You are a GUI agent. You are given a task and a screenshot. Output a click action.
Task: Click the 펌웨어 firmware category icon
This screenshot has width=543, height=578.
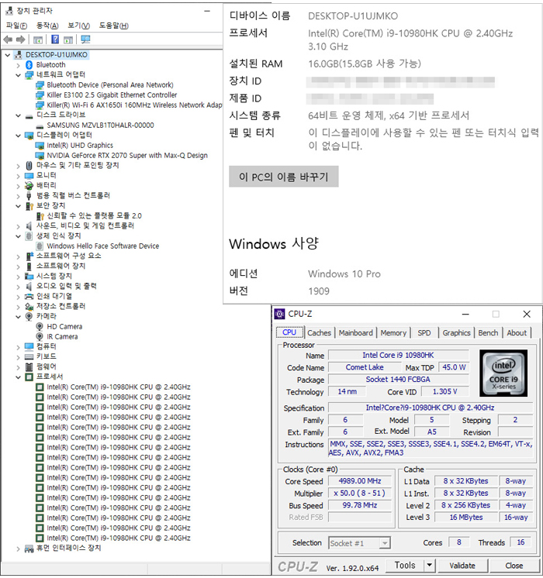click(29, 366)
